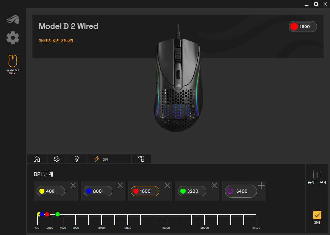Click red slider handle on DPI scale
Viewport: 330px width, 235px height.
coord(47,214)
